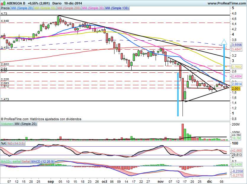Screen dimensions: 247x184
Task: Click the 3,4847 value tag on price axis
Action: 237,49
